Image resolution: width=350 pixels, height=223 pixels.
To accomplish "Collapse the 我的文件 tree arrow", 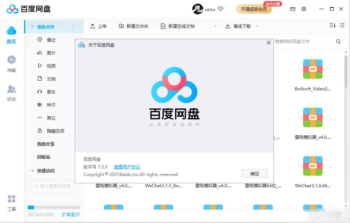I will click(32, 27).
